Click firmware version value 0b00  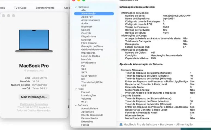(166, 27)
